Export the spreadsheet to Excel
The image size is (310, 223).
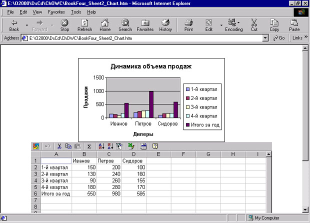click(131, 146)
